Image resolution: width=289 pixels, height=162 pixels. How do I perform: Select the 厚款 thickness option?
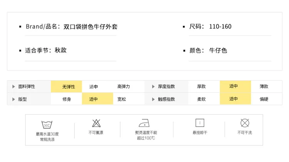click(201, 86)
